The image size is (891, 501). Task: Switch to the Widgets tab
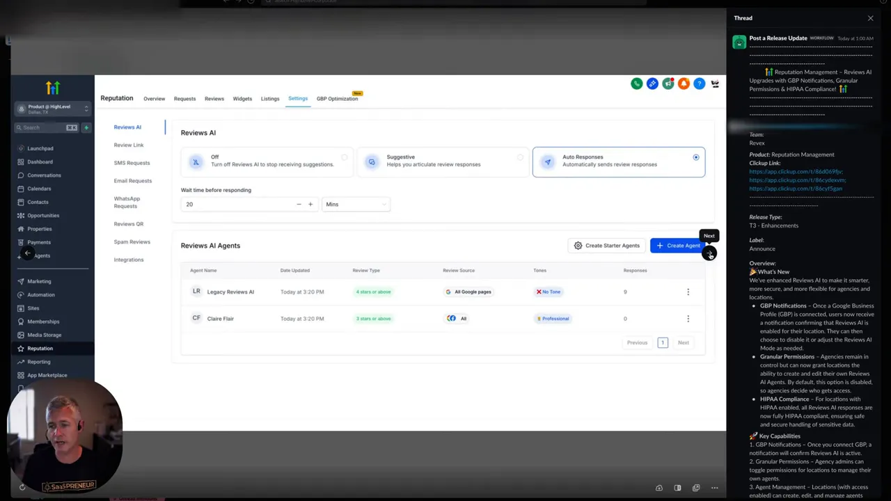tap(242, 99)
